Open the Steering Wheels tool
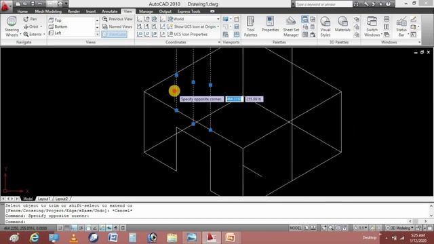The width and height of the screenshot is (434, 244). pos(12,26)
